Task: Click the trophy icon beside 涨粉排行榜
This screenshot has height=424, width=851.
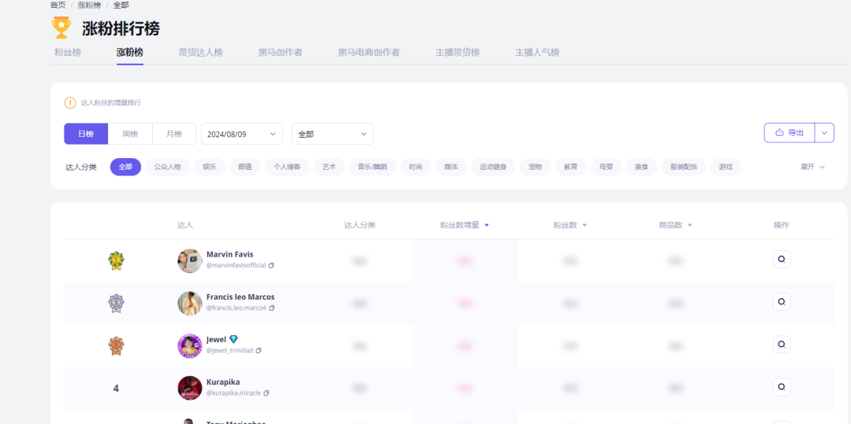Action: tap(61, 28)
